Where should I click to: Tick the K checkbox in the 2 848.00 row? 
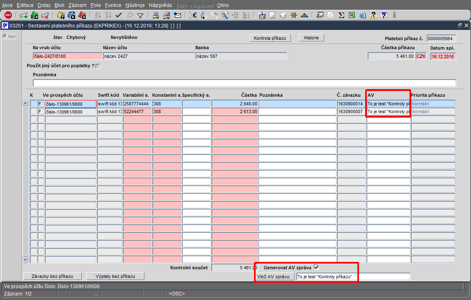coord(33,104)
